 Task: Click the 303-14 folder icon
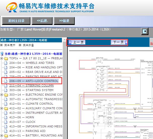point(6,95)
